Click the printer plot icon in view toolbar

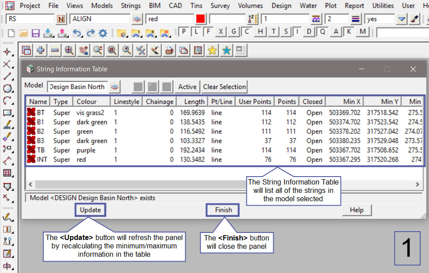coord(169,50)
